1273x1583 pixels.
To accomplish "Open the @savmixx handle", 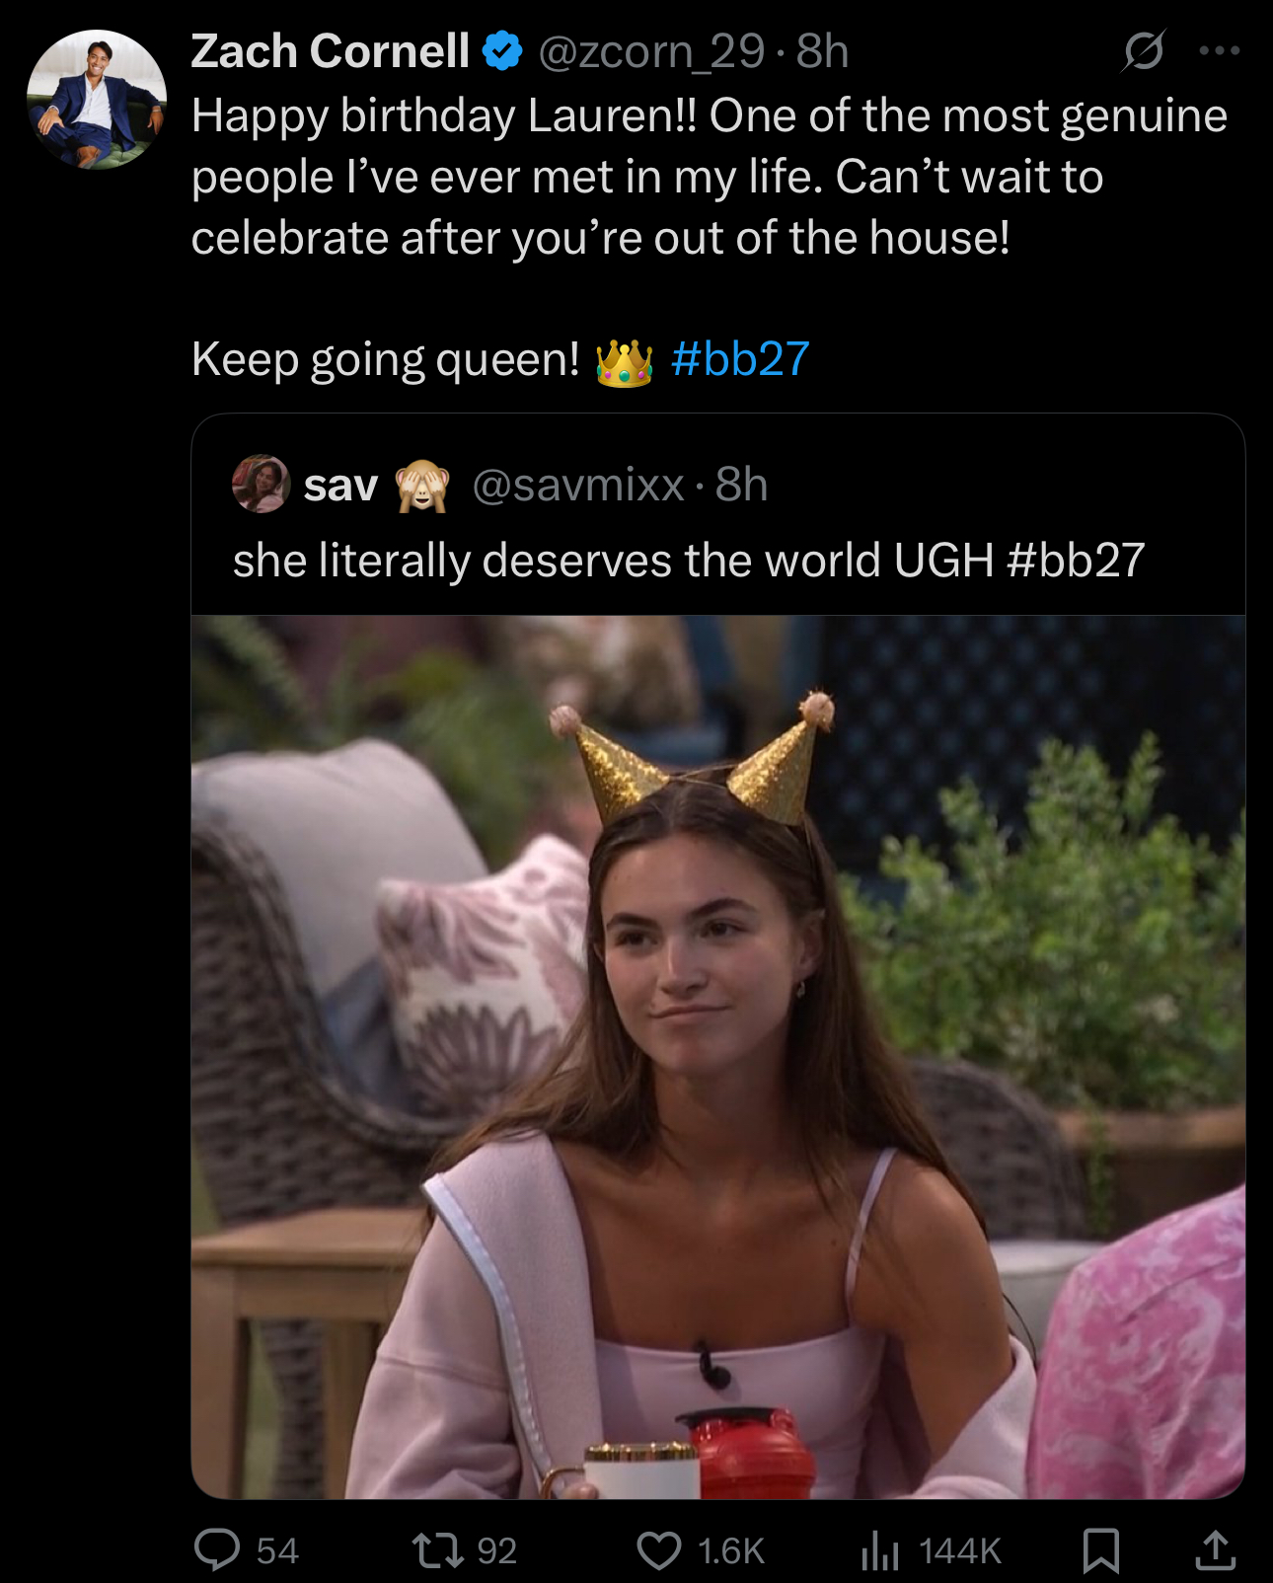I will pos(578,485).
